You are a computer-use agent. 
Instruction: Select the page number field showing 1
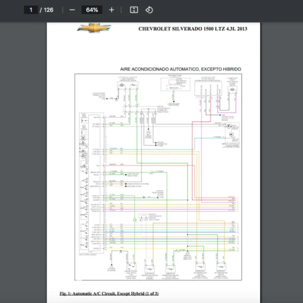[30, 10]
